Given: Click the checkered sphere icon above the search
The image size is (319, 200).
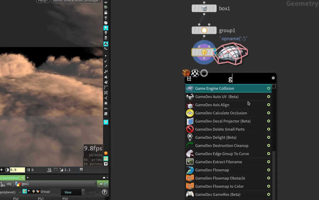Looking at the screenshot, I should 195,73.
